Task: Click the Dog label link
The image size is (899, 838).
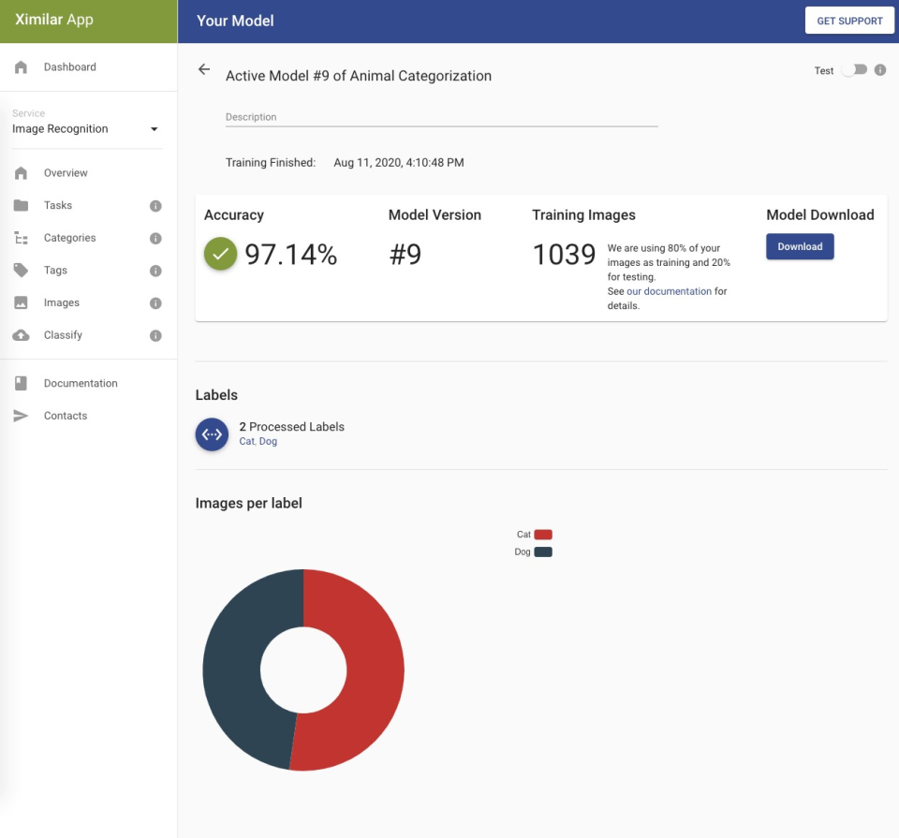Action: click(x=268, y=441)
